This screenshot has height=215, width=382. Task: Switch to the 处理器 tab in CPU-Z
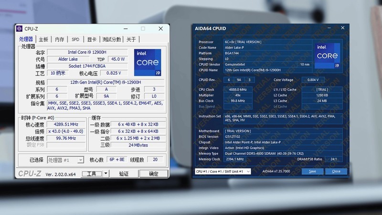(26, 39)
